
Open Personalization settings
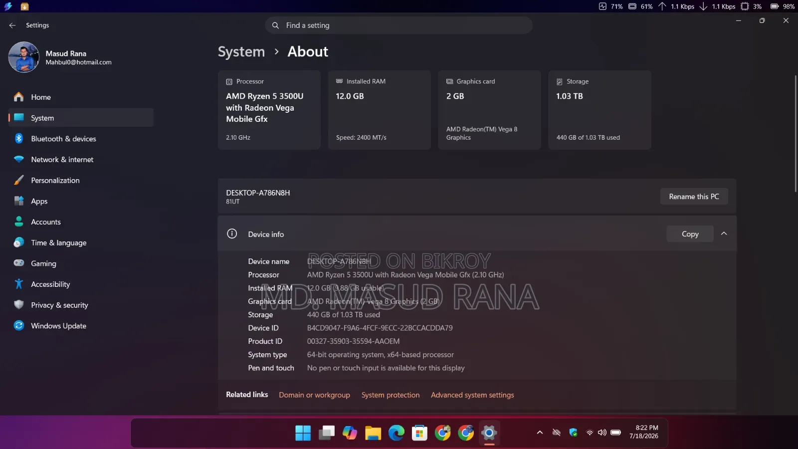(x=81, y=181)
